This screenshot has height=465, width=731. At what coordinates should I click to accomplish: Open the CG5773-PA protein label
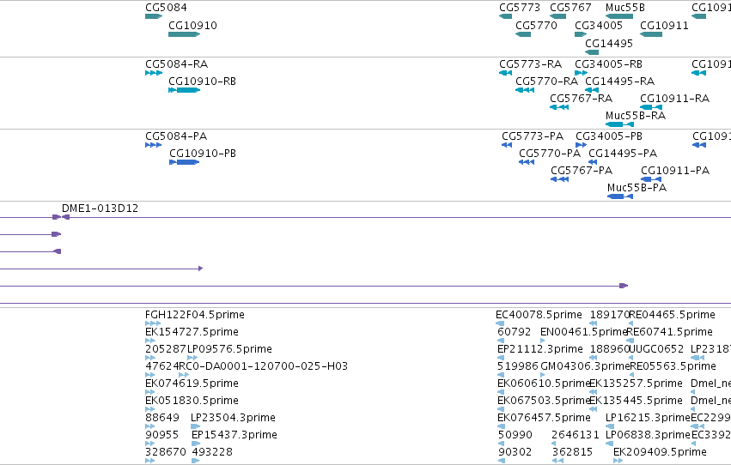coord(533,136)
